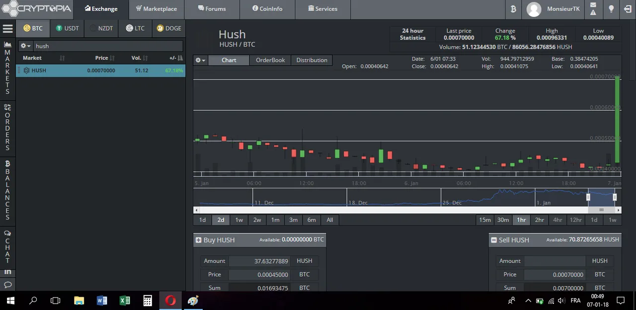Select the 3m range button
The height and width of the screenshot is (310, 636).
[293, 220]
